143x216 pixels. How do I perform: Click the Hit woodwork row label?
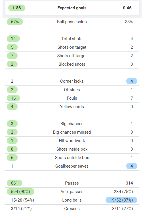click(72, 141)
